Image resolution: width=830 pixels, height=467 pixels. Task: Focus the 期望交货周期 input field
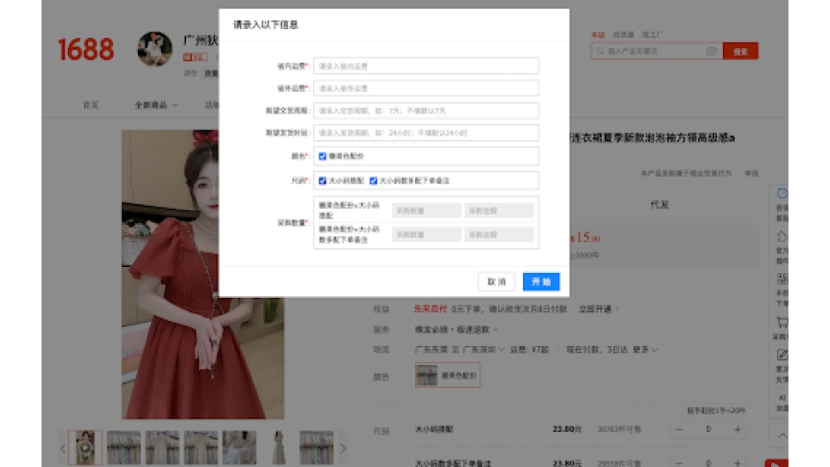(426, 110)
